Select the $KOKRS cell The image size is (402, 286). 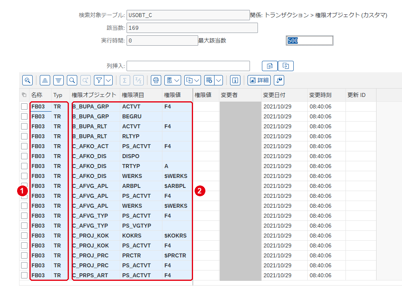(178, 236)
